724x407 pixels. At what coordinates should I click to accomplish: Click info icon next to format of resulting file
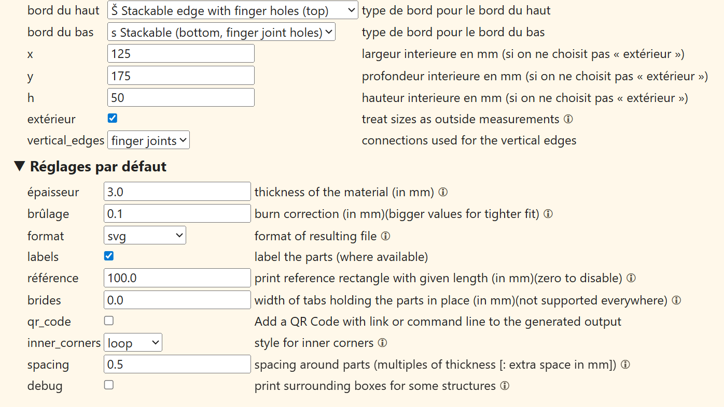click(x=385, y=236)
